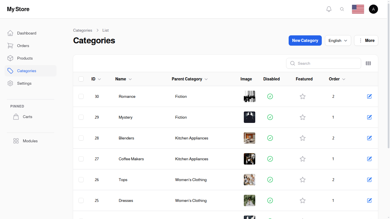Select the header select-all checkbox
This screenshot has height=219, width=390.
point(81,79)
